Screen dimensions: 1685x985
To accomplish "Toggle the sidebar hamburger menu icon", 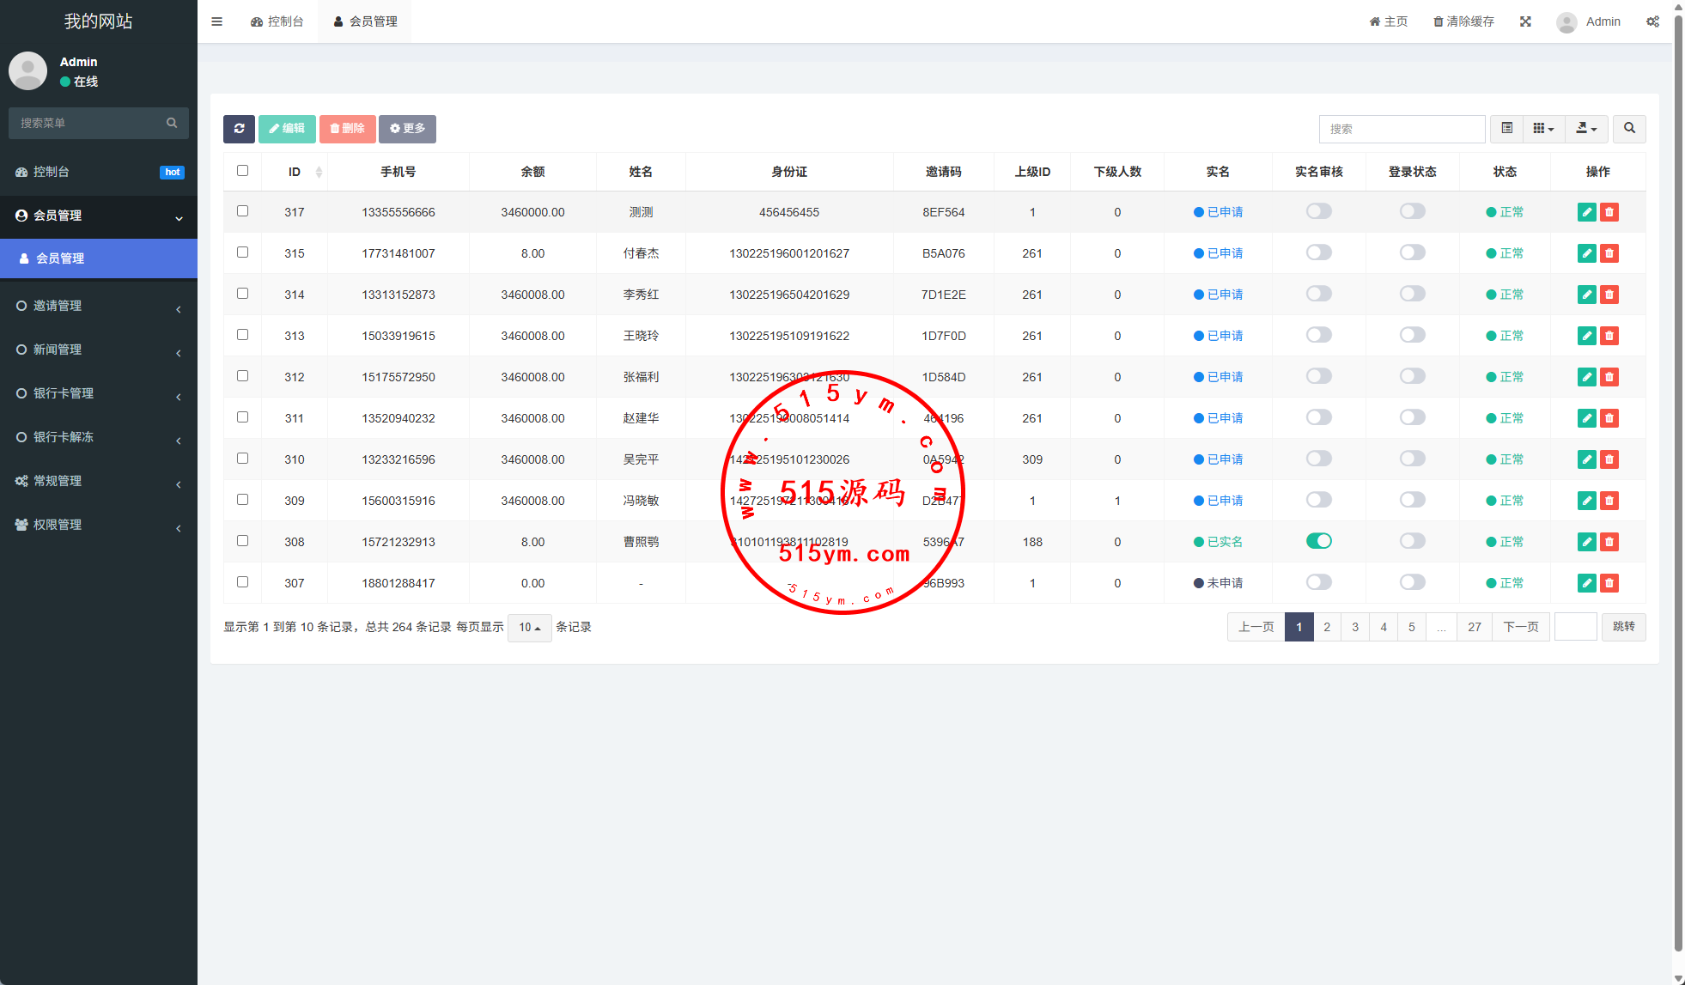I will tap(216, 21).
